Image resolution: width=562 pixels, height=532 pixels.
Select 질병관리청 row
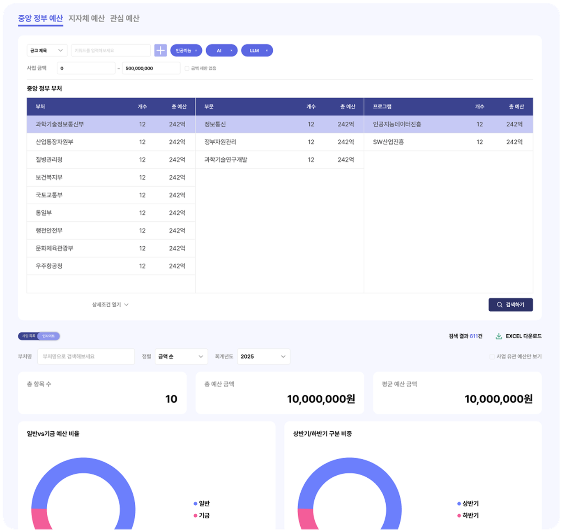(111, 160)
